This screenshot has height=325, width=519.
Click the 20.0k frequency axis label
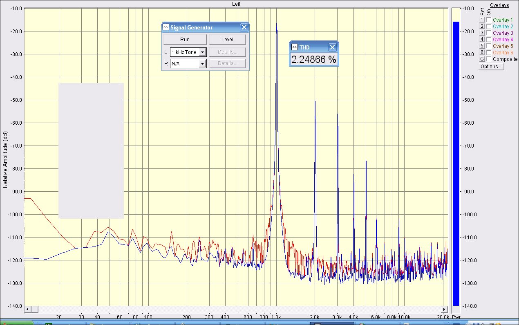[x=443, y=317]
